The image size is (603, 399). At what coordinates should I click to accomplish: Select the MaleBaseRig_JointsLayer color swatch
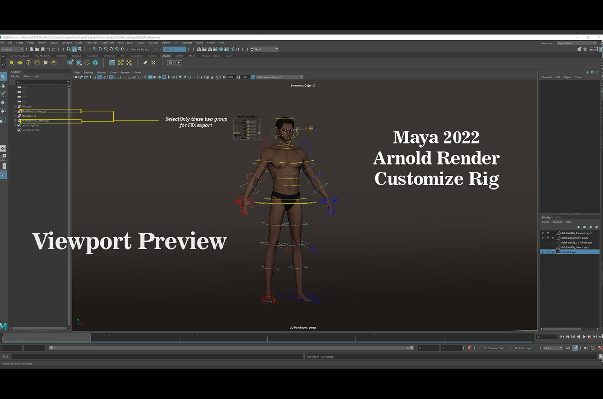click(558, 247)
